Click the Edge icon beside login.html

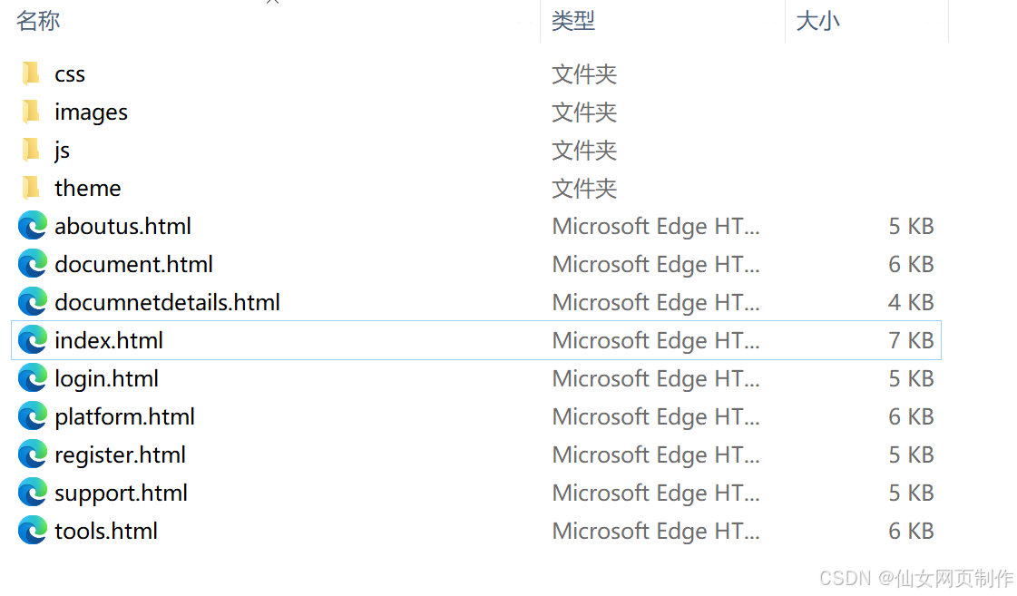32,378
